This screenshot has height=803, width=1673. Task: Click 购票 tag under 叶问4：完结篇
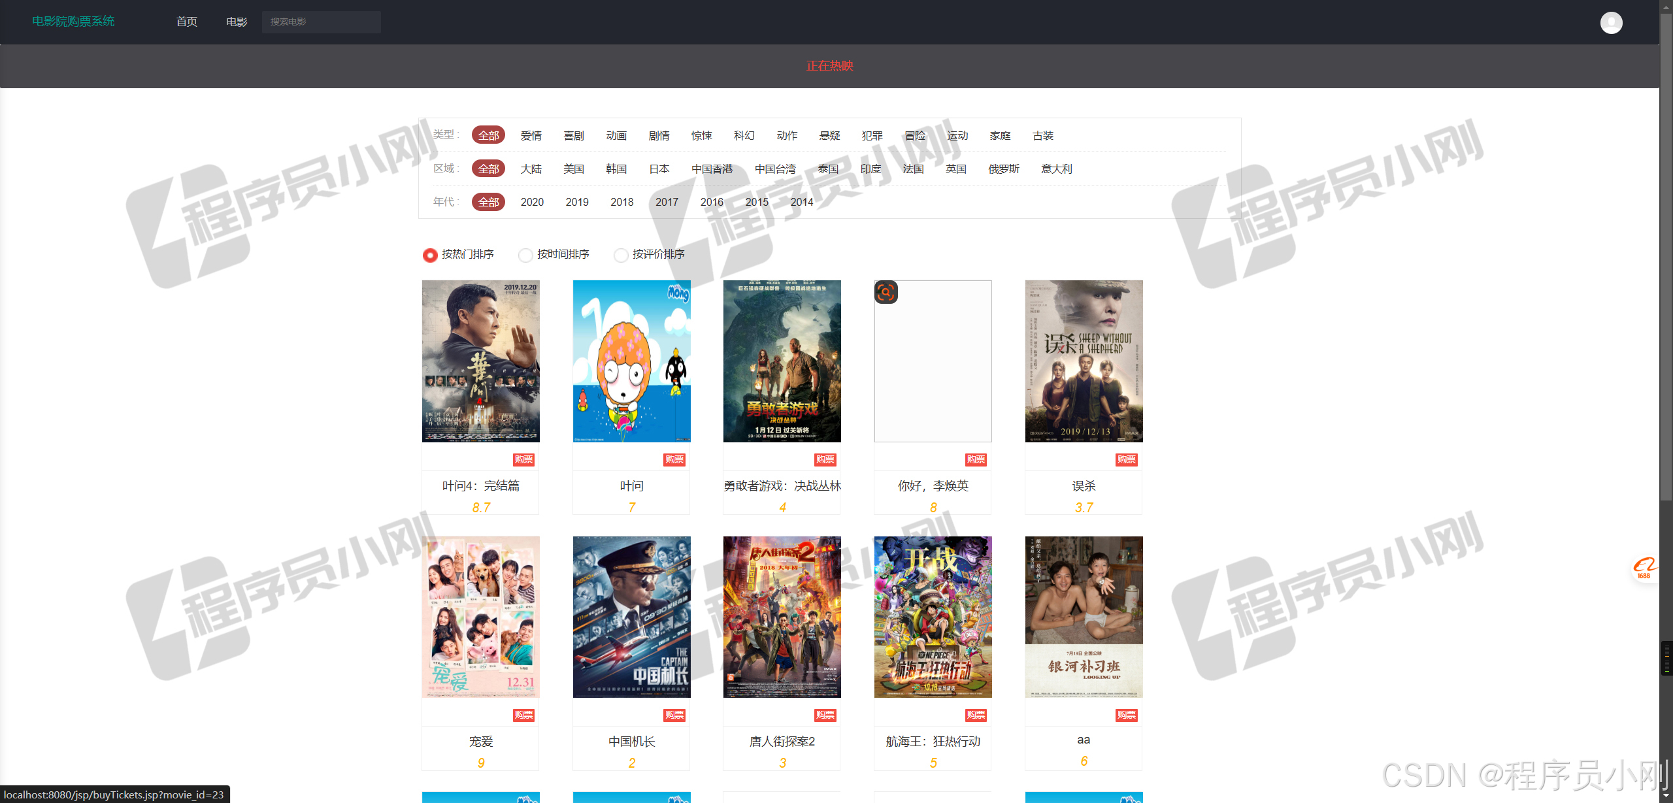click(x=523, y=459)
